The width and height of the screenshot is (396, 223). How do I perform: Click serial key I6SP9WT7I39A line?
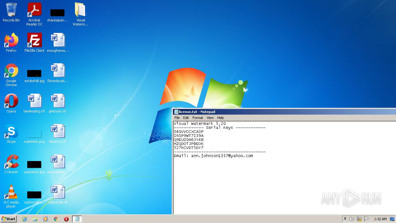coord(189,136)
